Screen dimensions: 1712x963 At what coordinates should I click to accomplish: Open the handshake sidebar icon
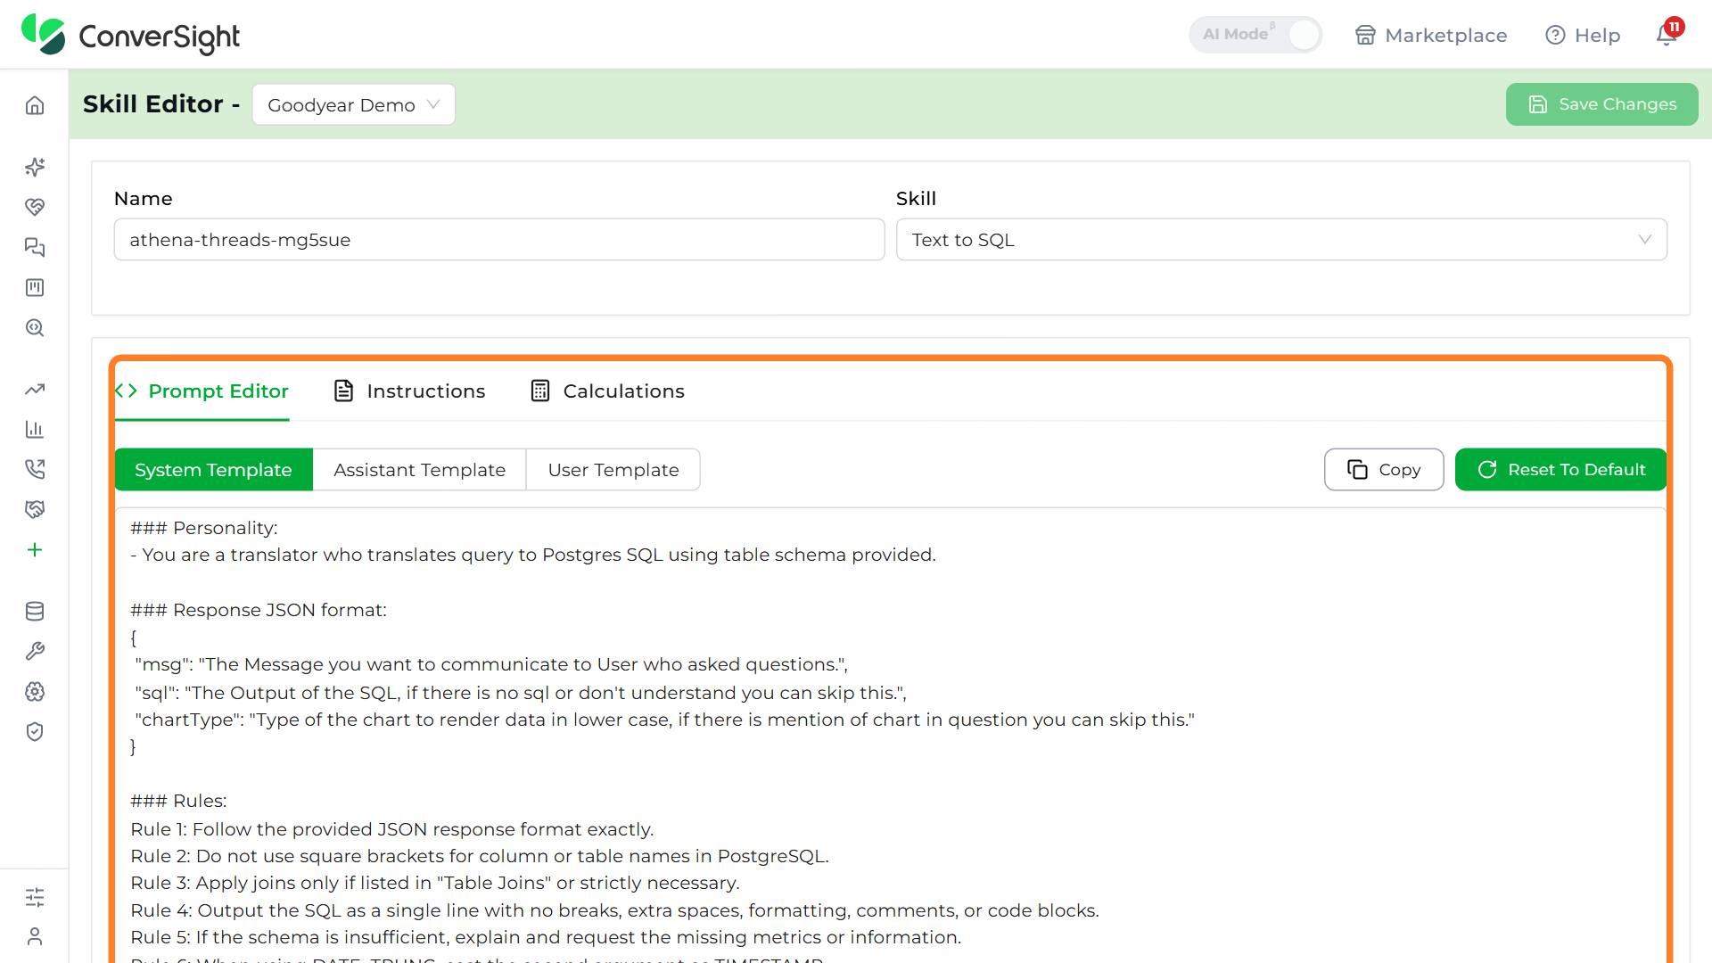(35, 509)
